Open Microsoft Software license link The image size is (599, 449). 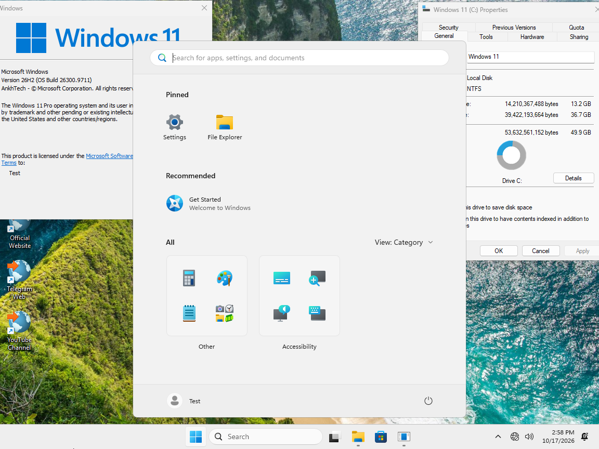[x=109, y=156]
